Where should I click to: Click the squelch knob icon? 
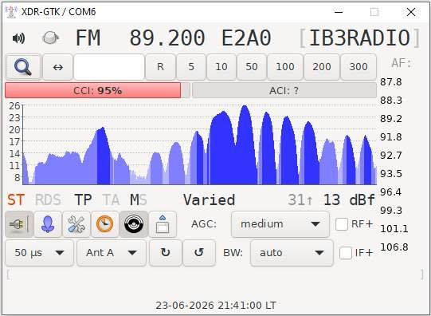click(50, 38)
